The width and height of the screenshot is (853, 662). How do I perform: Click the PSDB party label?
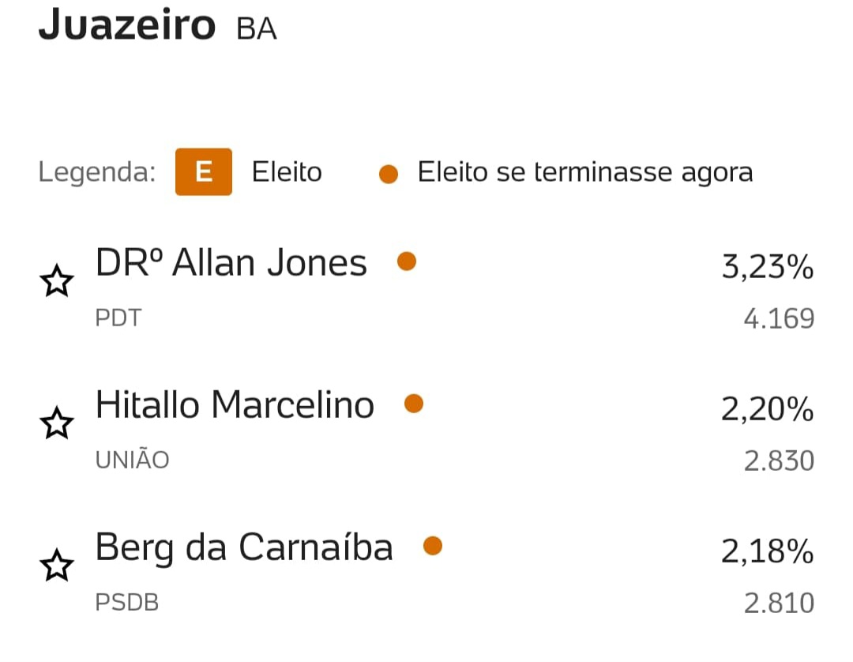[x=126, y=602]
